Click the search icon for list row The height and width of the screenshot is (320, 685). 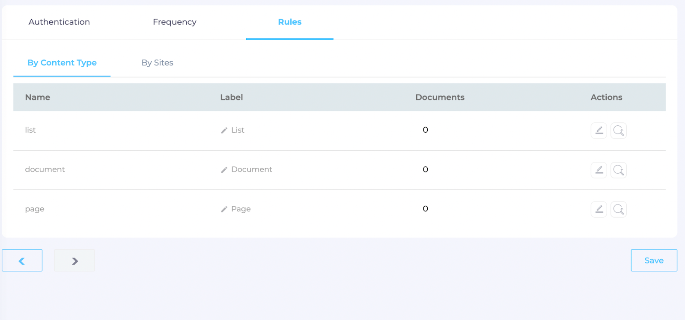pos(618,130)
